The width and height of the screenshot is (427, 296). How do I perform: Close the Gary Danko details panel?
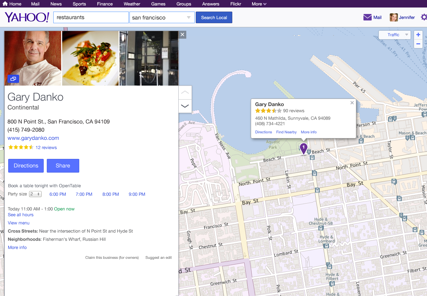pyautogui.click(x=182, y=34)
